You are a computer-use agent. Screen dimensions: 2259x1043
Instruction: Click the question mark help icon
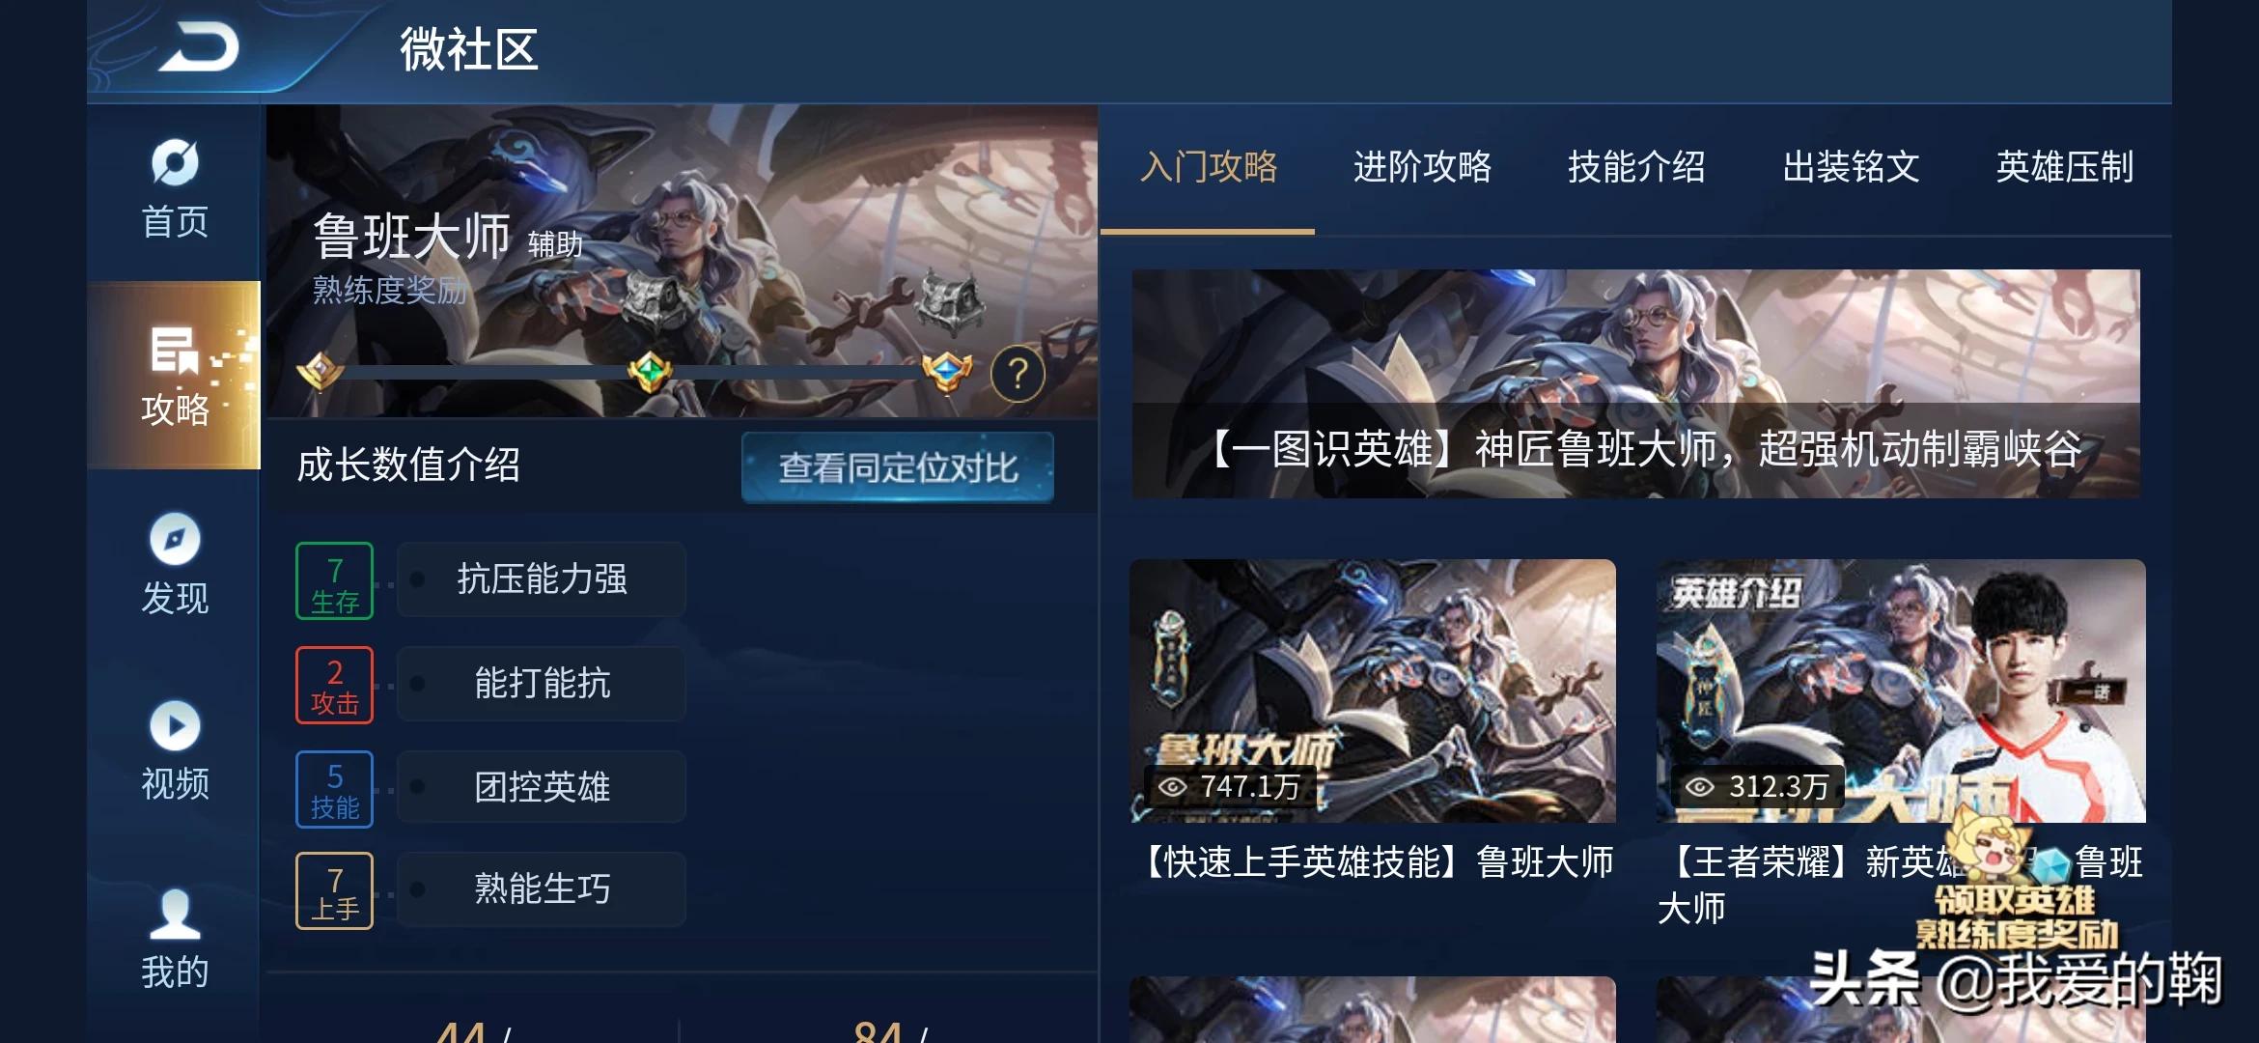(1018, 374)
